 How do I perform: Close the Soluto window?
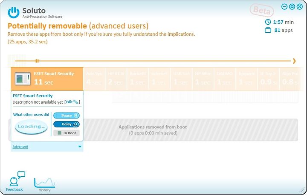pyautogui.click(x=300, y=7)
